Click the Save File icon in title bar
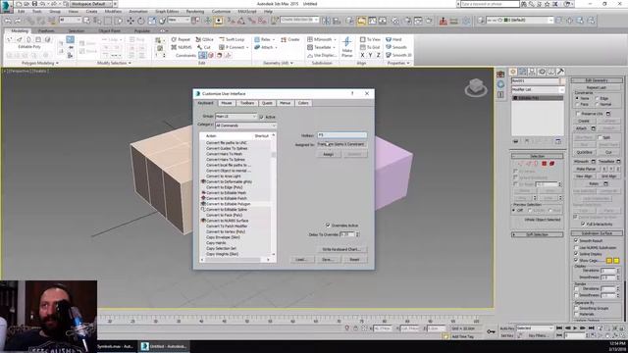Image resolution: width=628 pixels, height=353 pixels. pyautogui.click(x=35, y=4)
